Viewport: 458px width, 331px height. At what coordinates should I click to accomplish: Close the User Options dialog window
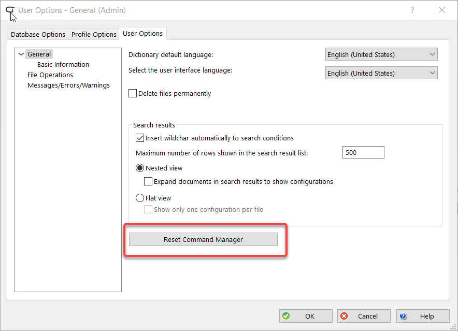(x=442, y=10)
